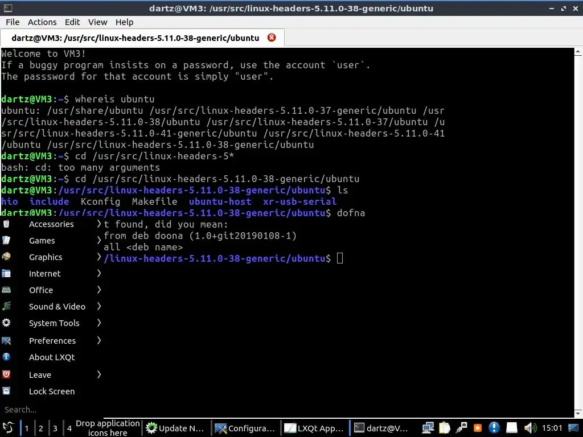Open the Actions menu
Viewport: 583px width, 437px height.
click(42, 22)
